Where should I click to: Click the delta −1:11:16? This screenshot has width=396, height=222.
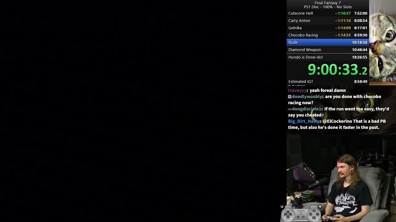343,21
